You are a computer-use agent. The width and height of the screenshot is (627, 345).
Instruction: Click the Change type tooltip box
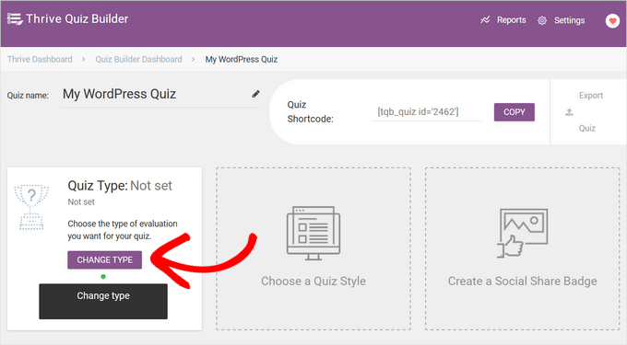pos(103,301)
